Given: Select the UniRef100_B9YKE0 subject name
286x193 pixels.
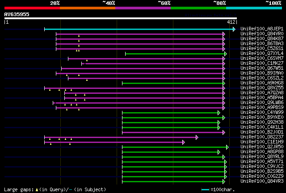Looking at the screenshot, I should [262, 117].
